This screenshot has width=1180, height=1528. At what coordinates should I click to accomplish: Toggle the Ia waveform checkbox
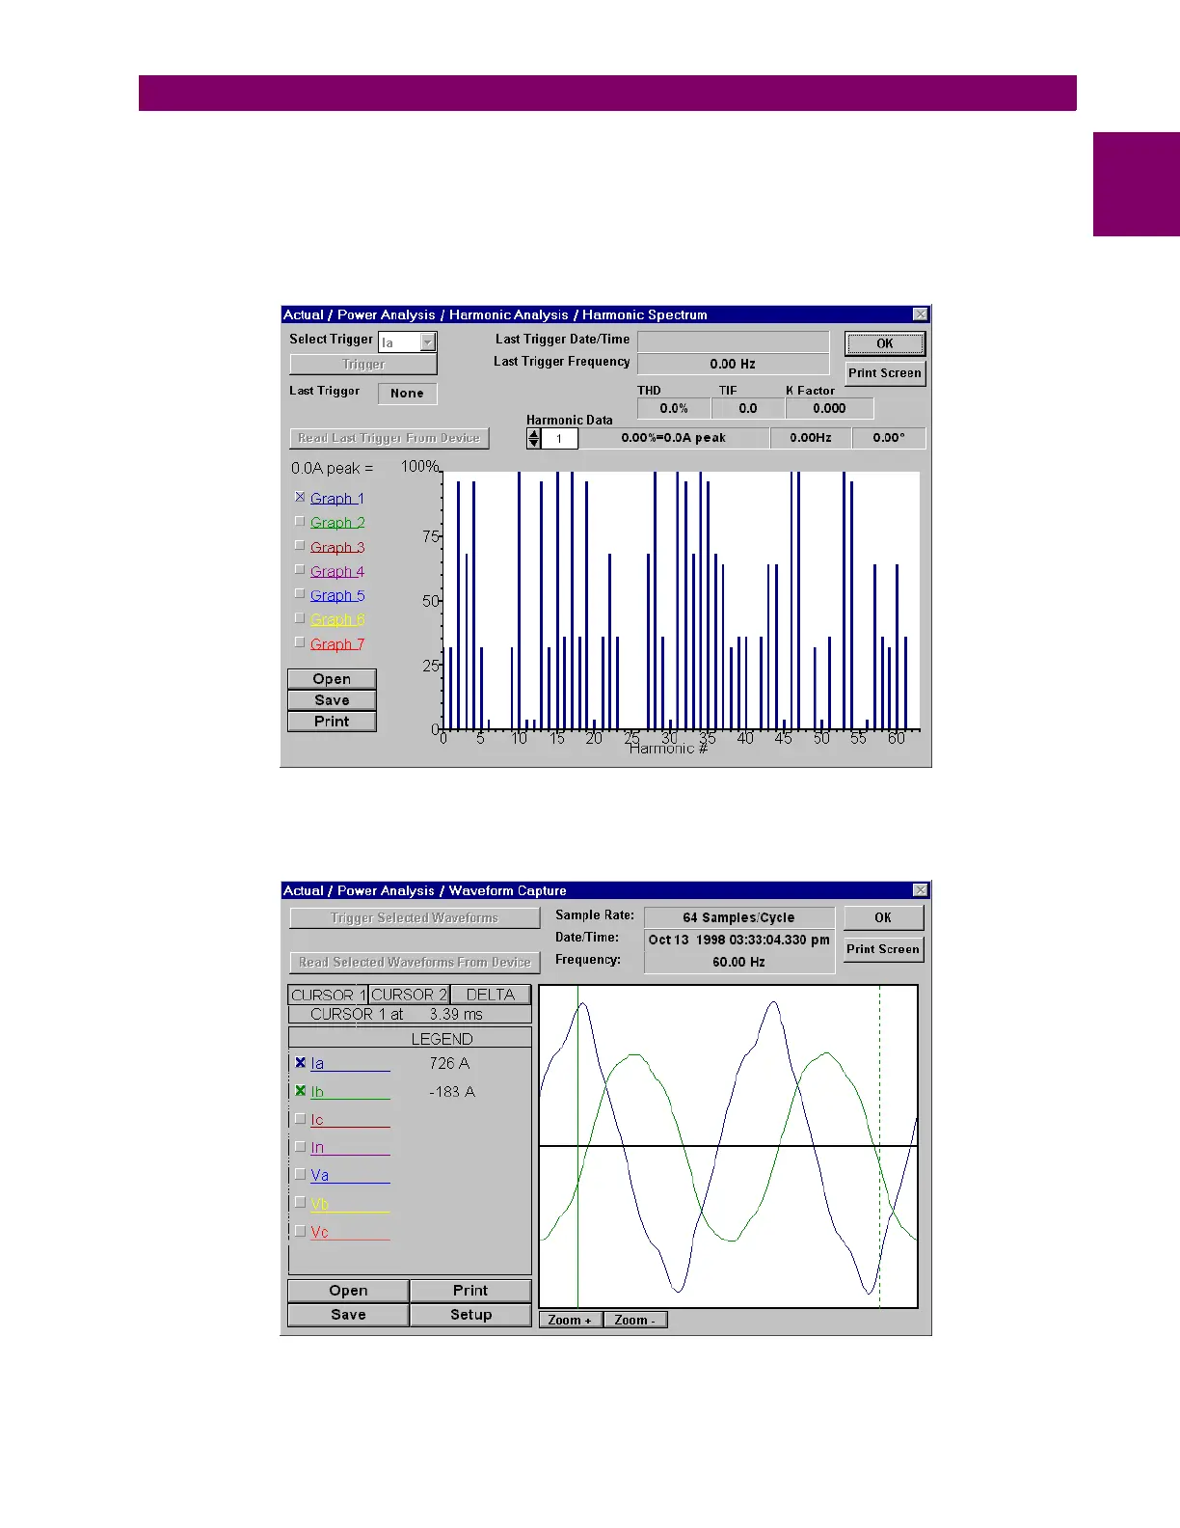click(x=301, y=1063)
